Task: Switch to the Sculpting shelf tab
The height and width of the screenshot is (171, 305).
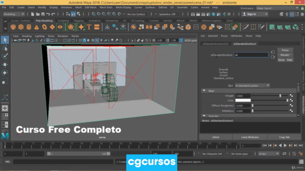Action: coord(63,20)
